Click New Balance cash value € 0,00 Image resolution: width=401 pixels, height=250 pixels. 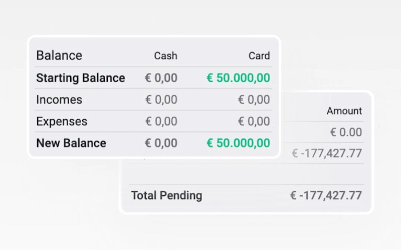point(161,143)
